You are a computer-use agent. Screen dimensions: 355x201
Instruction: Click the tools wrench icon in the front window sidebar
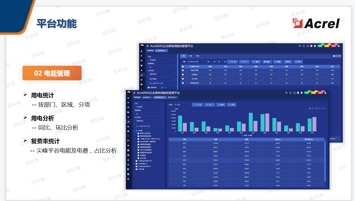point(128,179)
